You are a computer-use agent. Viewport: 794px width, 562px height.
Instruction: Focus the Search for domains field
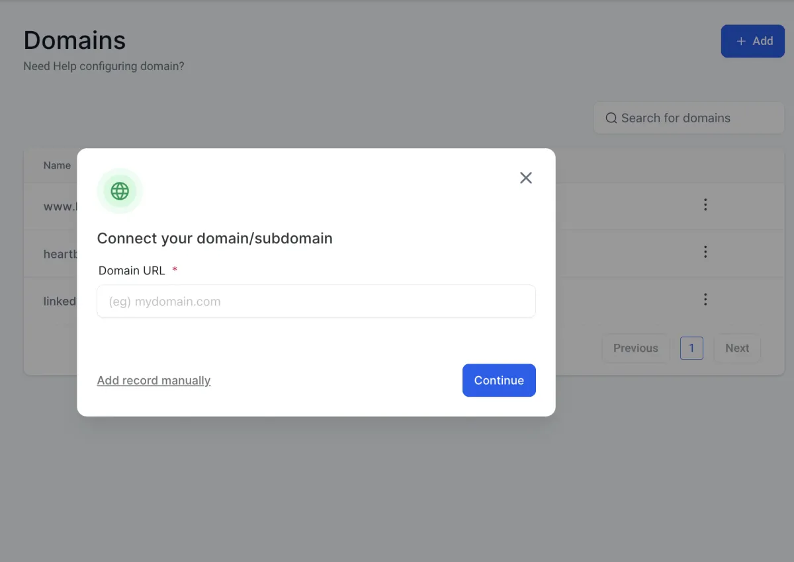695,118
